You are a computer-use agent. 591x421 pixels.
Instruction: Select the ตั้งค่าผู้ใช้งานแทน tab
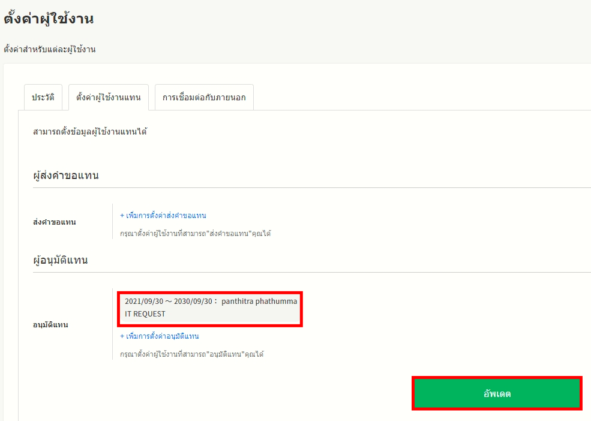pos(109,97)
